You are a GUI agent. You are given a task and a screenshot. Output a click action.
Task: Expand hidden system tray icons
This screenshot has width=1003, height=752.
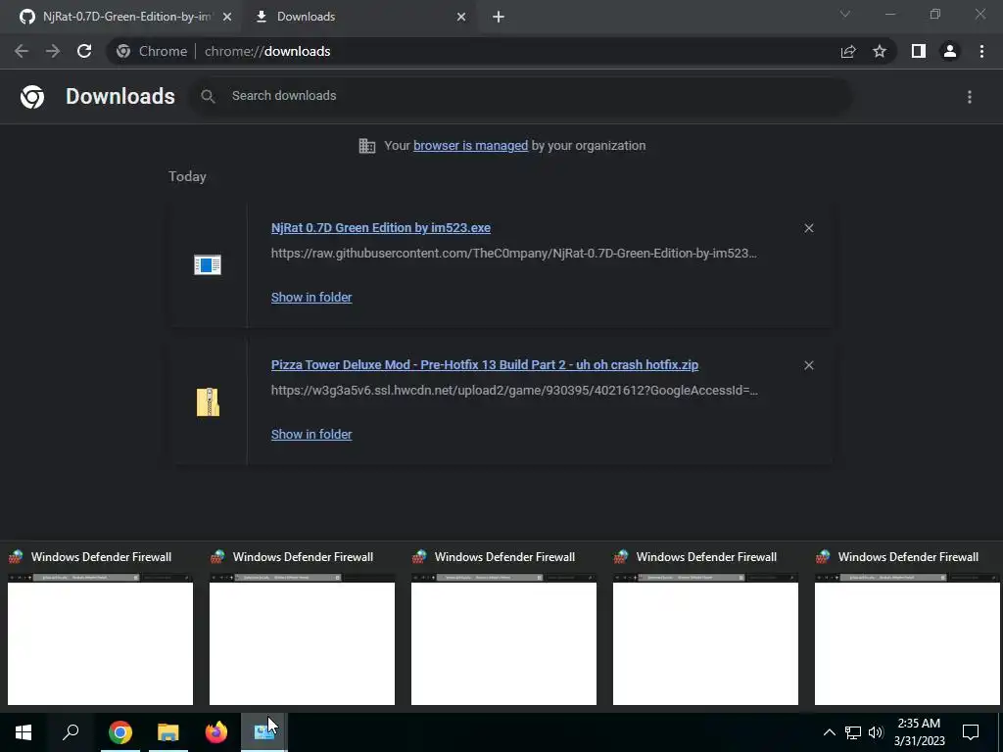click(x=829, y=732)
